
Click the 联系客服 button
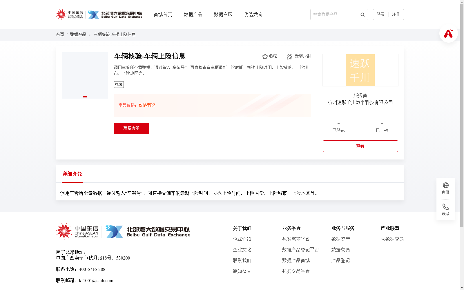132,128
